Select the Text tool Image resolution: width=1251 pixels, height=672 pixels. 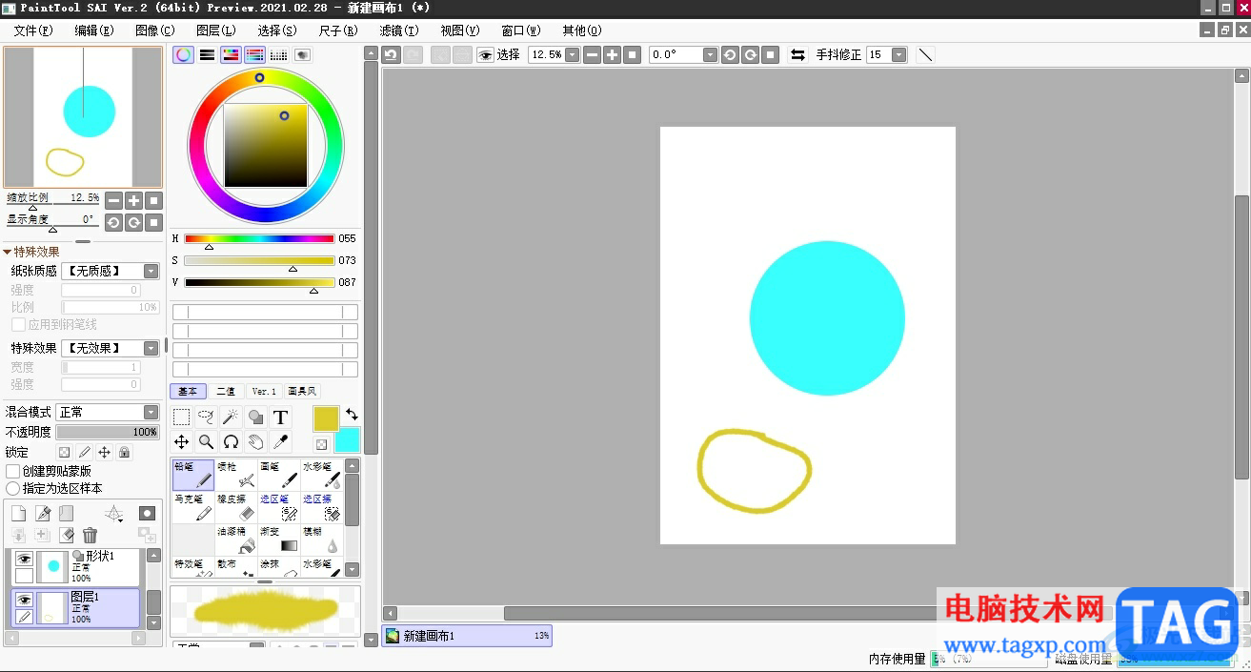click(280, 417)
